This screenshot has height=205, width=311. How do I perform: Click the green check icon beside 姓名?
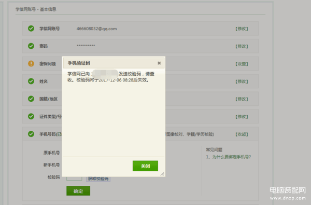coord(31,81)
